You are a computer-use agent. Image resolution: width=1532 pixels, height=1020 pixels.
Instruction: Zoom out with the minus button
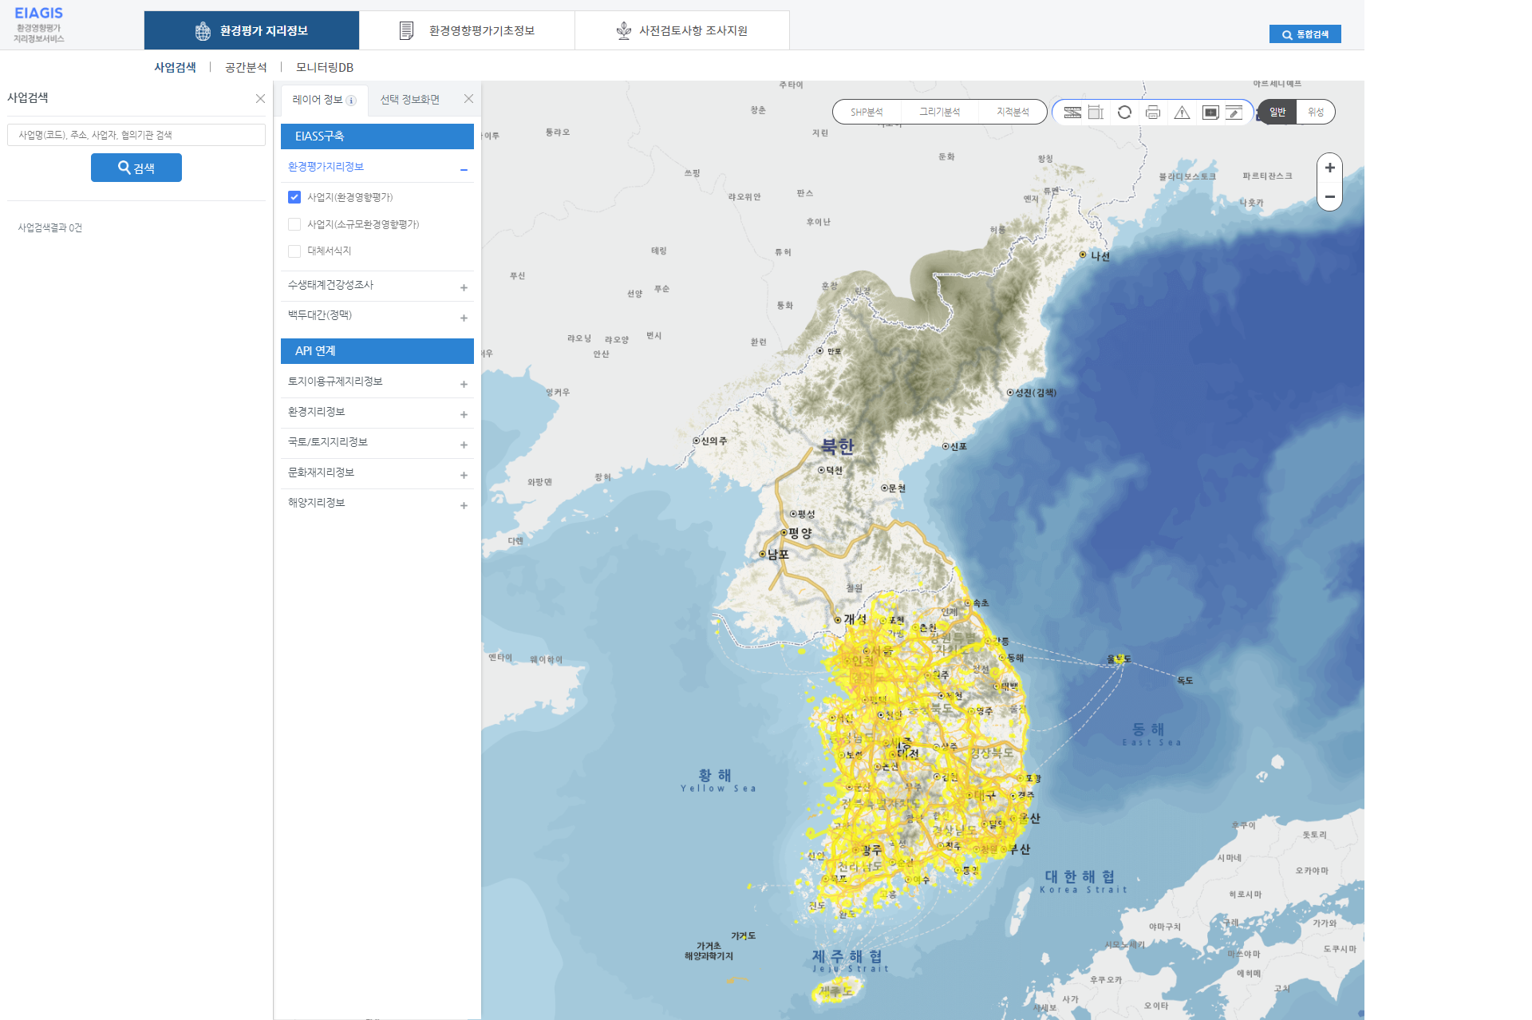[1329, 196]
